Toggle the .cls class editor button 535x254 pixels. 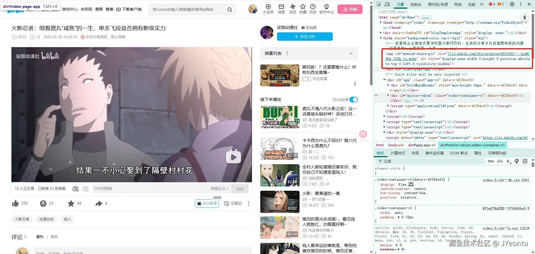coord(500,161)
